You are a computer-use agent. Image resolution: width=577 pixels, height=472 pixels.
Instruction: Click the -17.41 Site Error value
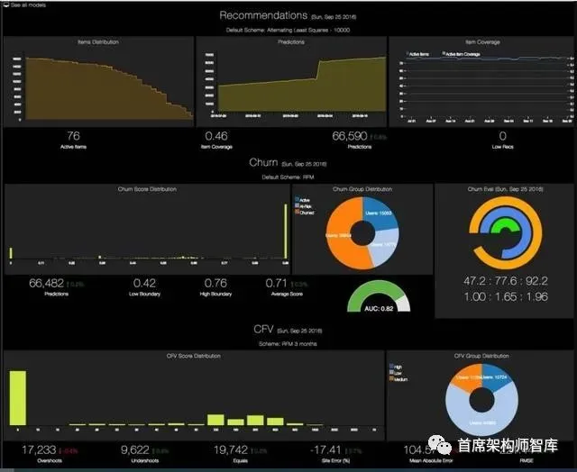coord(325,450)
